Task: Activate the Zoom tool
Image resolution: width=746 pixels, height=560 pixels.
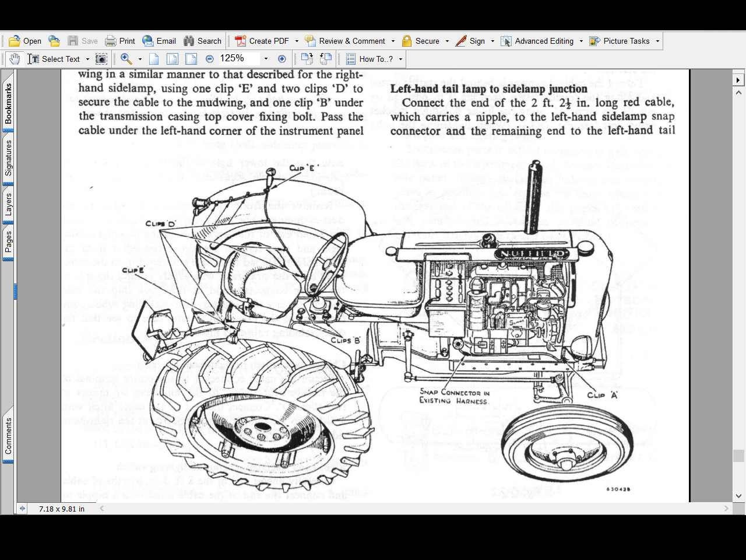Action: (x=126, y=58)
